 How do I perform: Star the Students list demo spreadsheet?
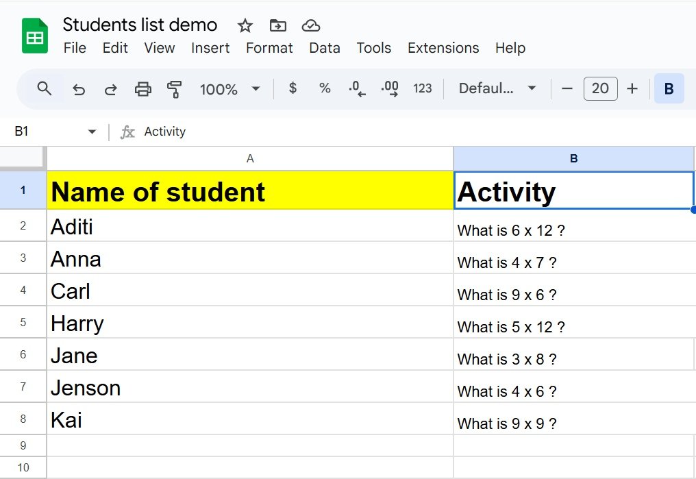pyautogui.click(x=245, y=25)
